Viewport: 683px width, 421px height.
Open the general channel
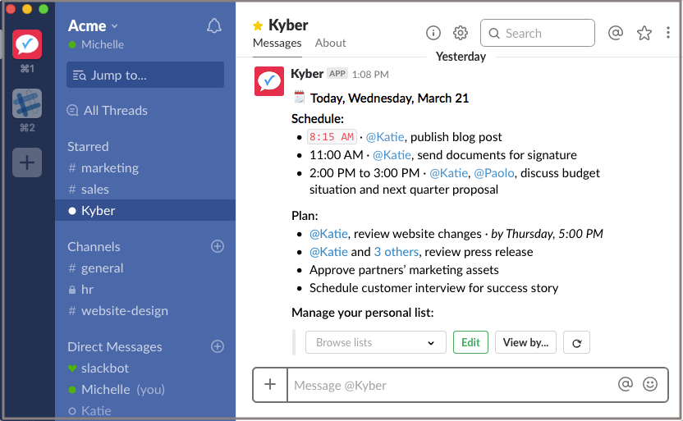pos(96,268)
